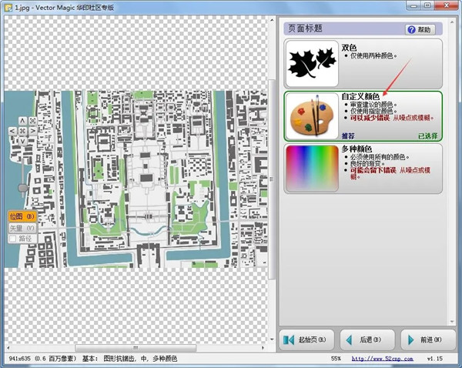
Task: Pan the map view up
Action: [x=22, y=121]
